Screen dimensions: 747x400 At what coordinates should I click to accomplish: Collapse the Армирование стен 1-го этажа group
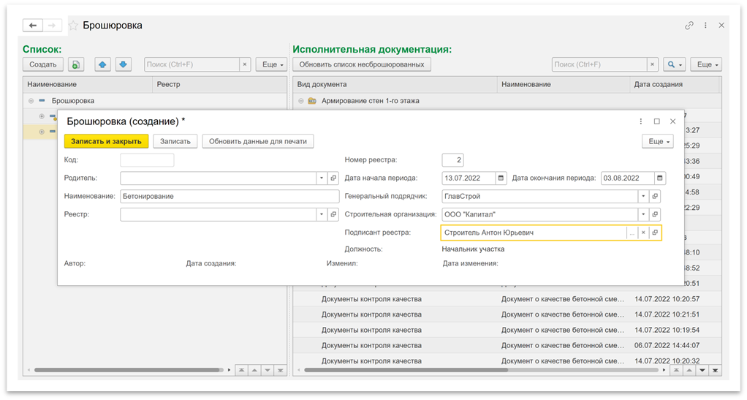pos(300,101)
